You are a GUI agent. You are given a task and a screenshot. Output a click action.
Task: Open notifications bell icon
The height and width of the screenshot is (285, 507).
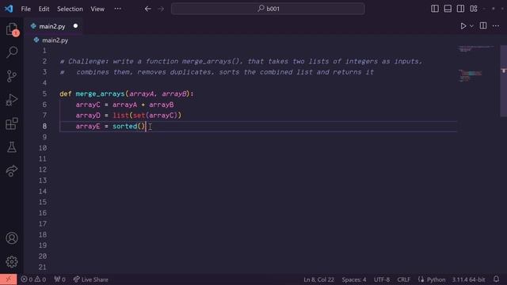tap(497, 279)
